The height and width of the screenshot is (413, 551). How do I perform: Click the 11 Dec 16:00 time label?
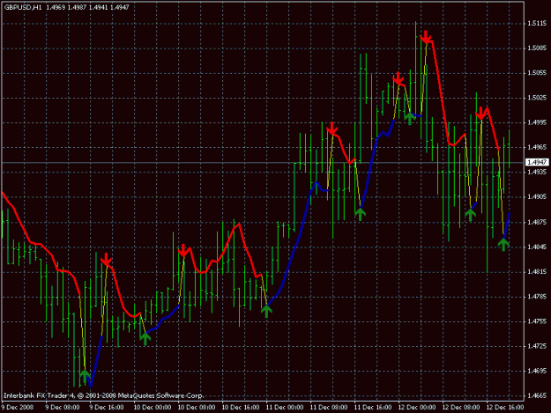[373, 407]
